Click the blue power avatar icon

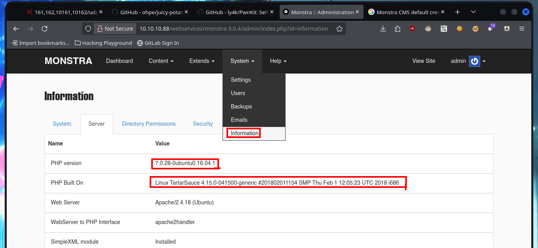coord(475,61)
